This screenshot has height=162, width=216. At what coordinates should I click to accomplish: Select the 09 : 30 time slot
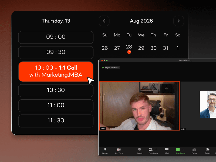tap(56, 52)
